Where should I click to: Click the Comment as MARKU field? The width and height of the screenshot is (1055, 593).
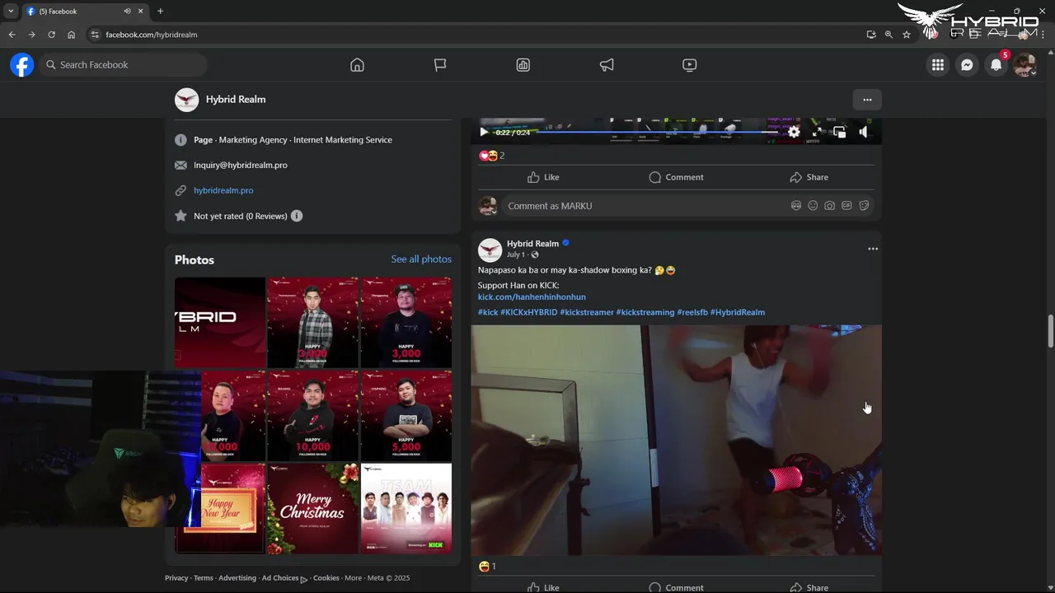[643, 206]
